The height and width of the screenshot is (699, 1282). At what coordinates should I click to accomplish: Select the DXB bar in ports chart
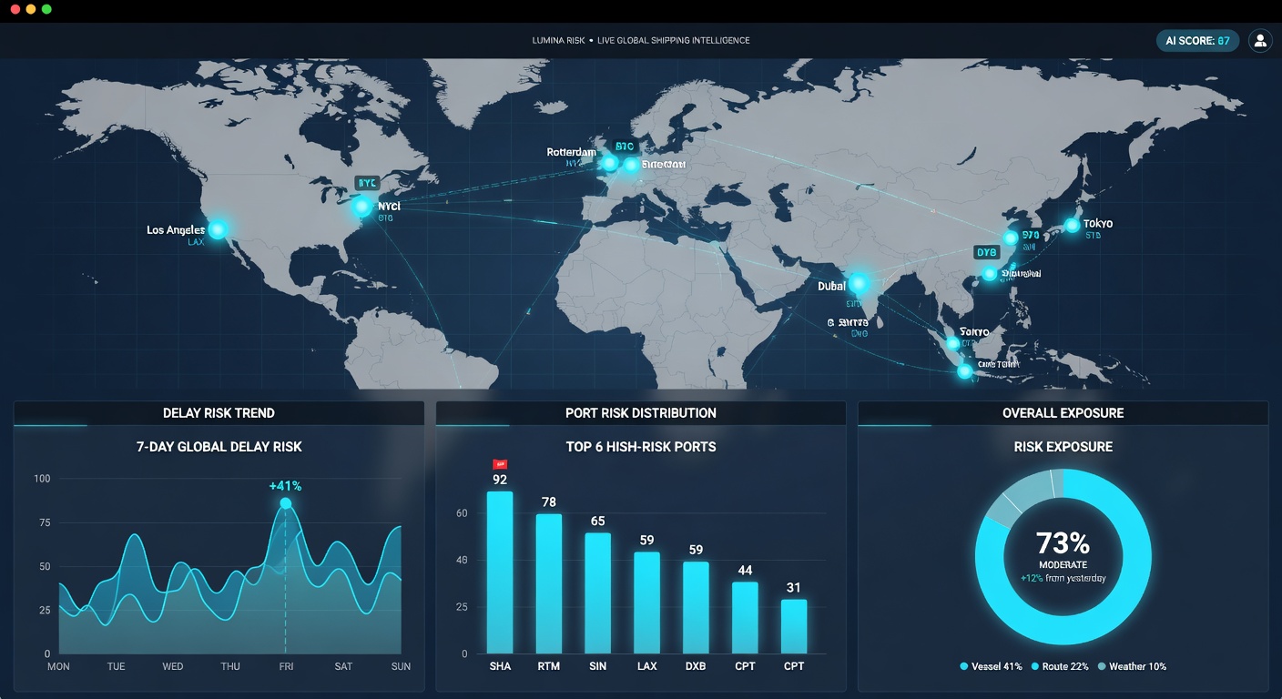pos(696,607)
